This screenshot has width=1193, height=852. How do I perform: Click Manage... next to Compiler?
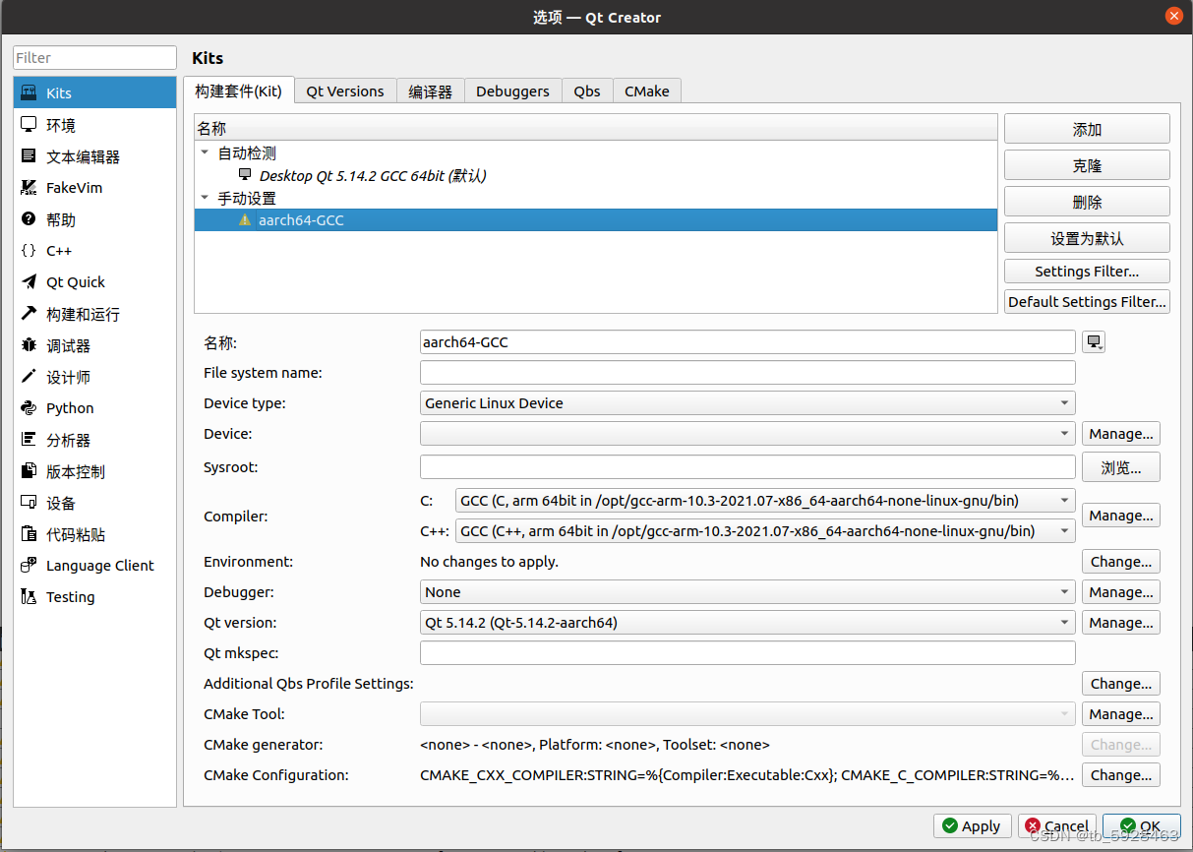tap(1121, 516)
